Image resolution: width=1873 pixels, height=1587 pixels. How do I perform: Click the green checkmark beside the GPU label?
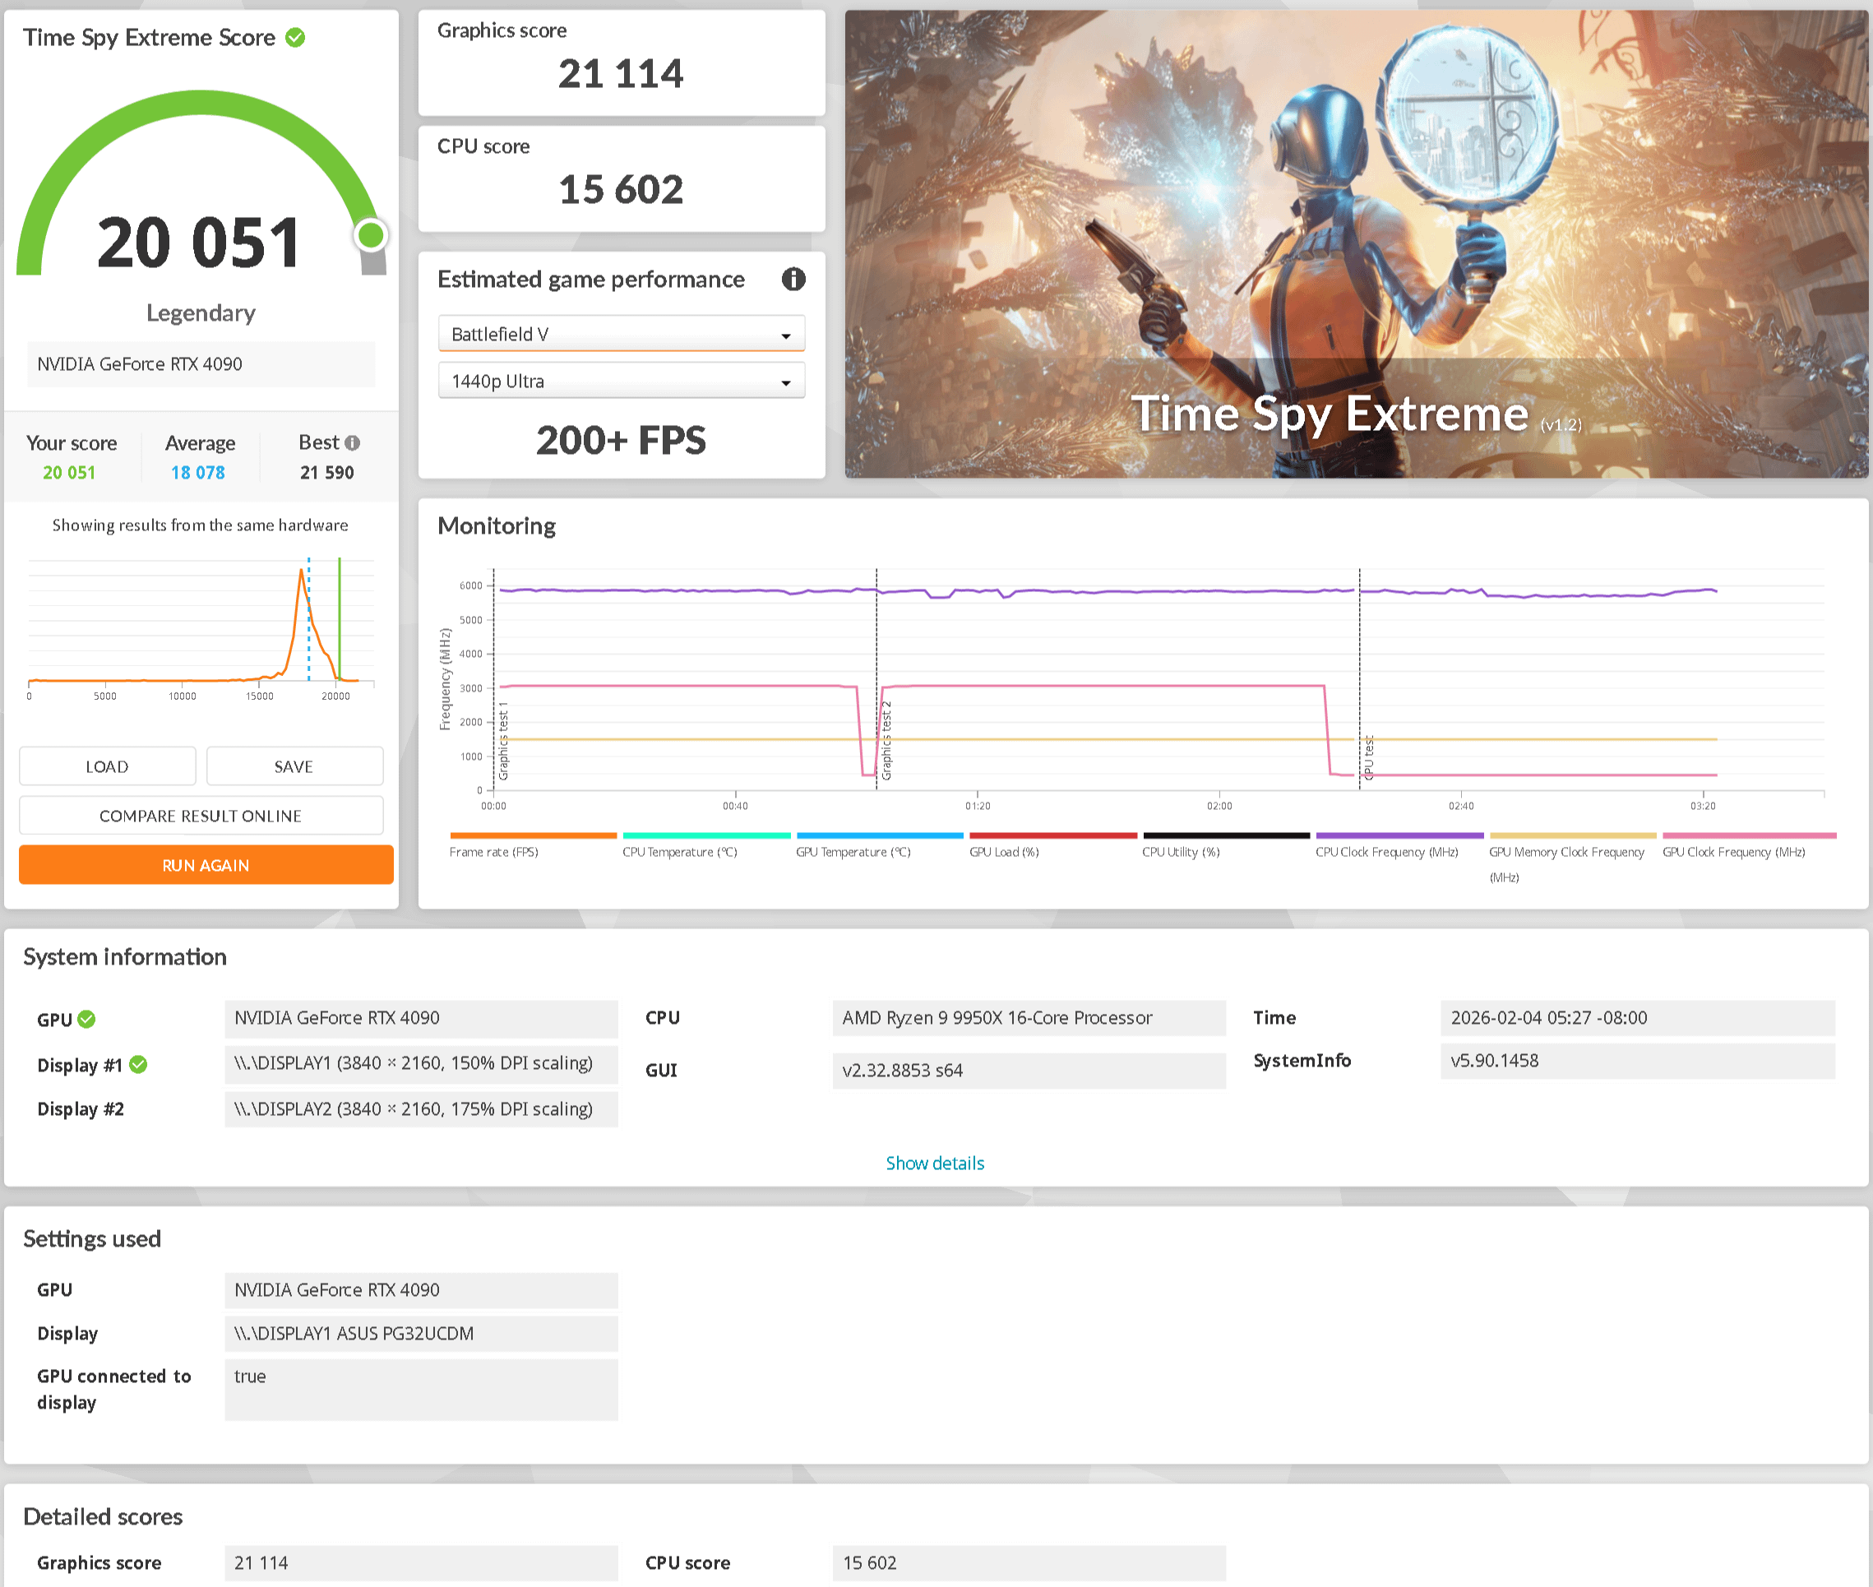pos(86,1020)
